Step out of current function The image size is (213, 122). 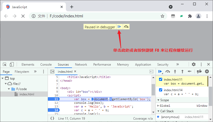tap(182, 71)
